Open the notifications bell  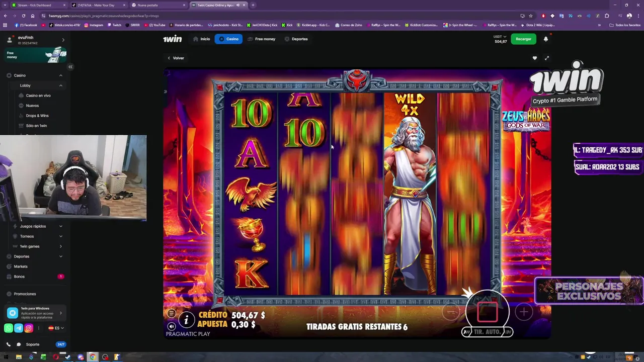tap(546, 39)
